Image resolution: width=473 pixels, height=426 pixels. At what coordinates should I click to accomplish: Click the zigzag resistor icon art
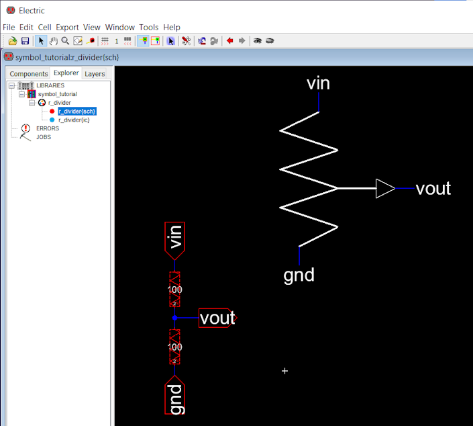click(309, 179)
